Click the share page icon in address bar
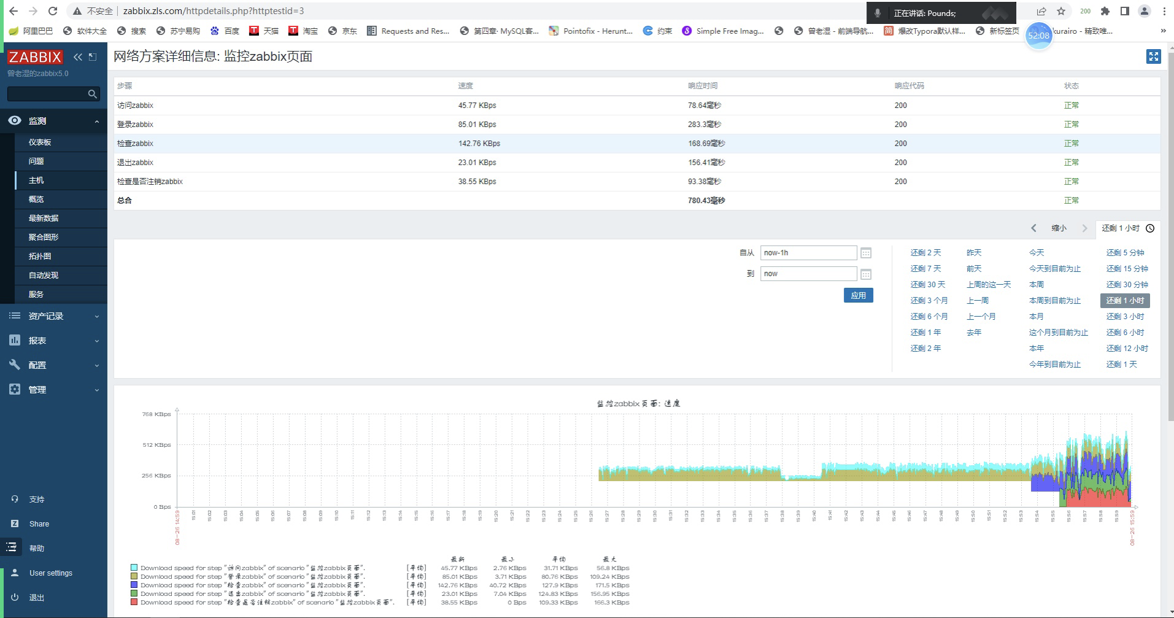The width and height of the screenshot is (1174, 618). [x=1041, y=11]
